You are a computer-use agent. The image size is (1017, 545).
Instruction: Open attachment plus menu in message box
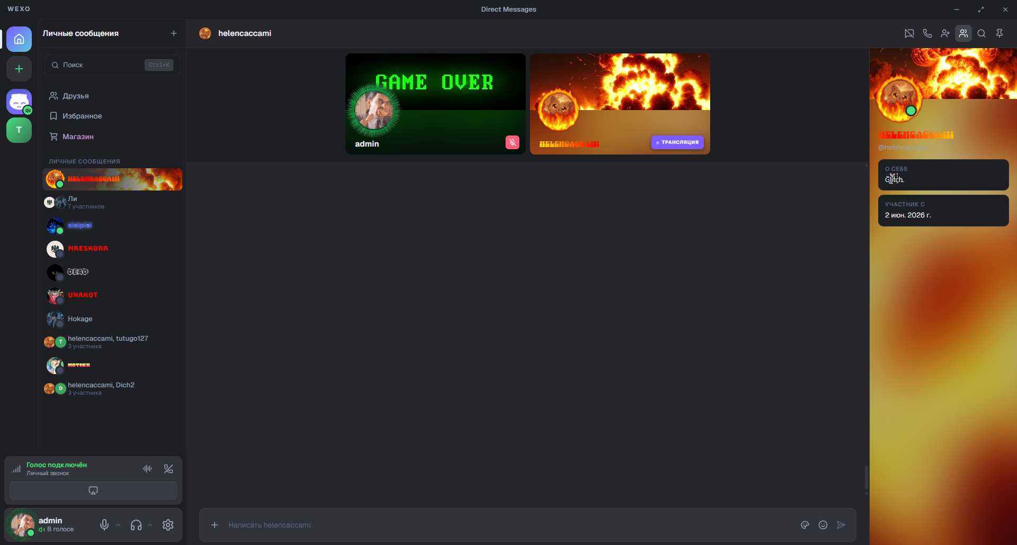(x=215, y=525)
